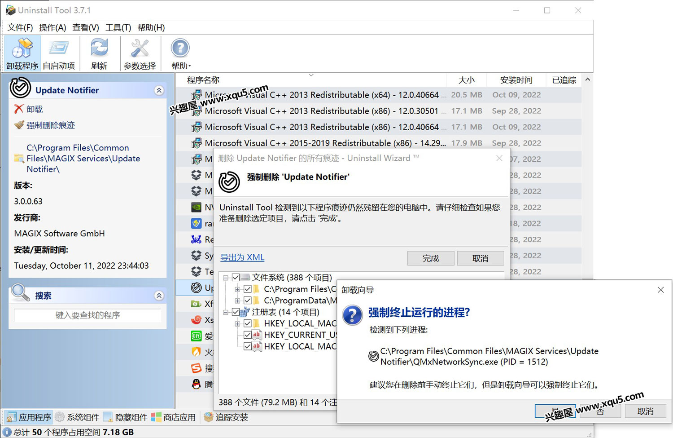This screenshot has height=438, width=673.
Task: Select Visual C++ 2015-2019 Redistributable (x86) row icon
Action: (x=196, y=143)
